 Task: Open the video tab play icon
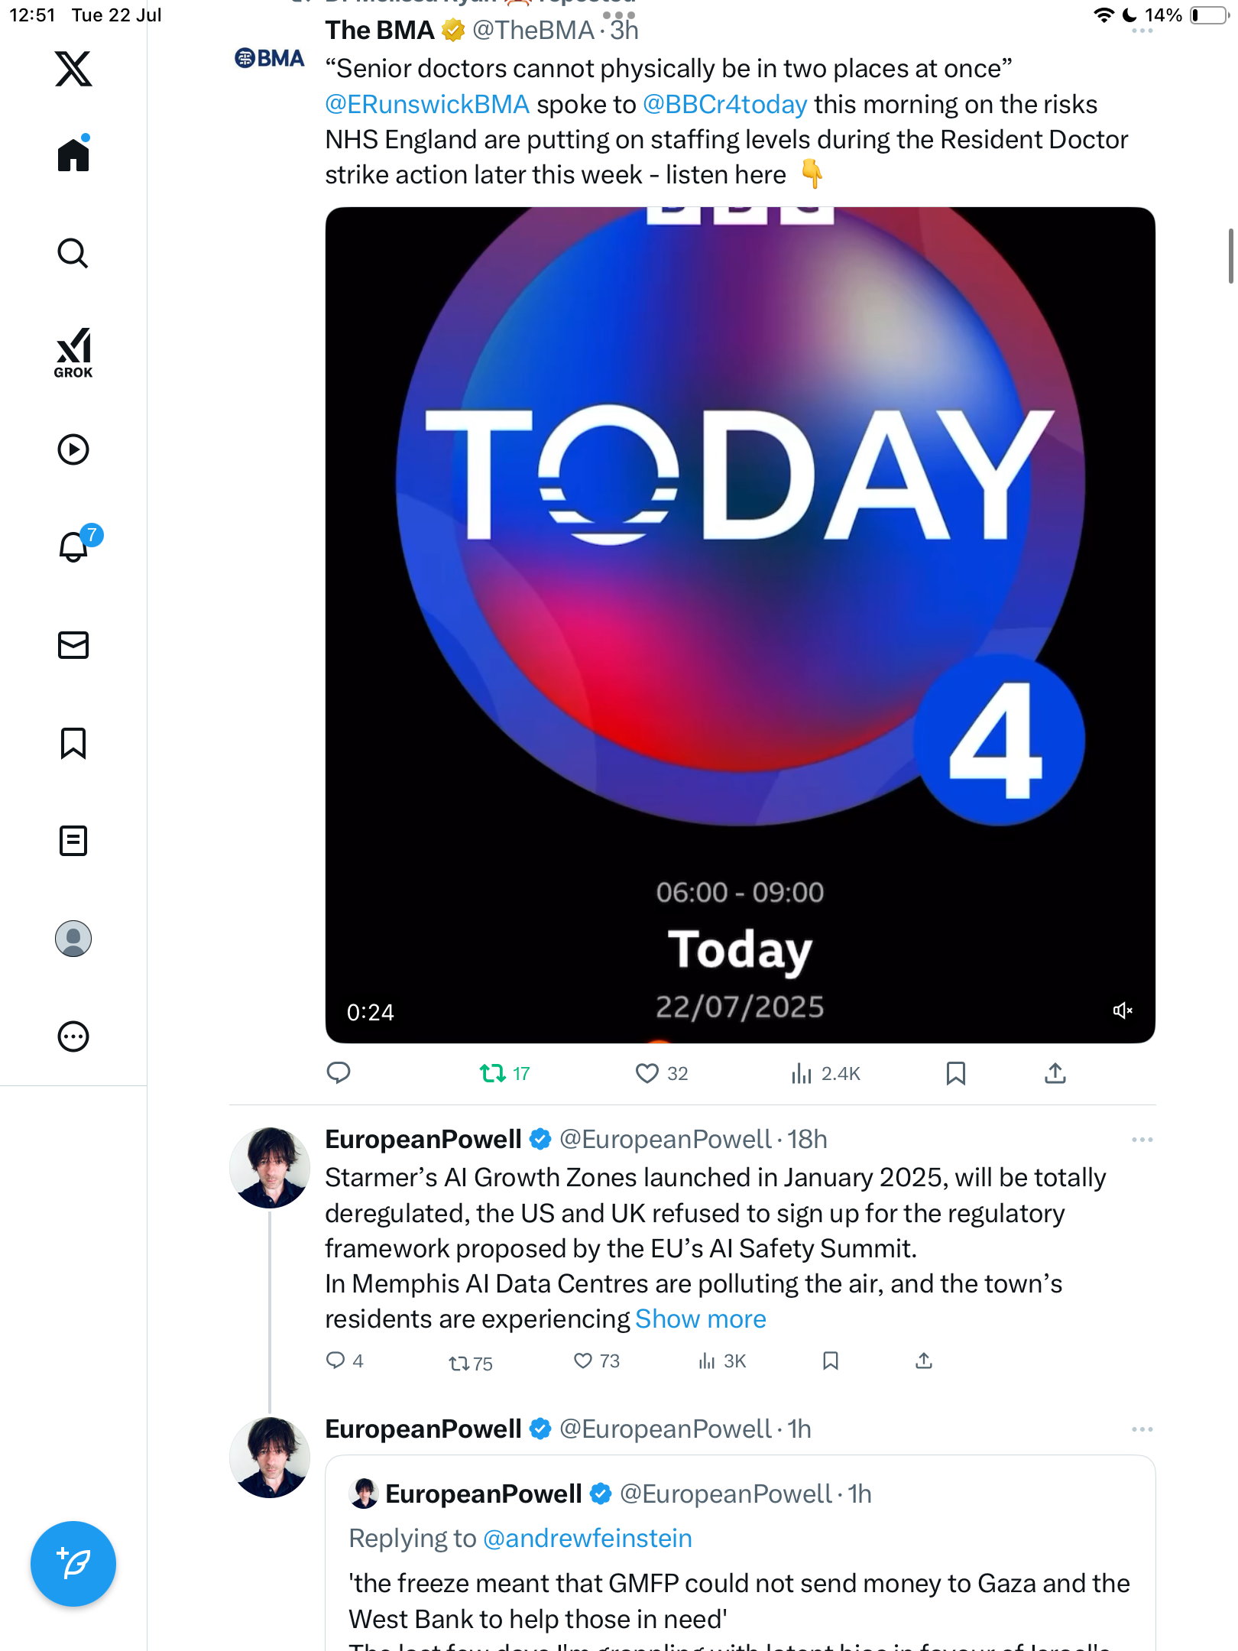coord(73,449)
